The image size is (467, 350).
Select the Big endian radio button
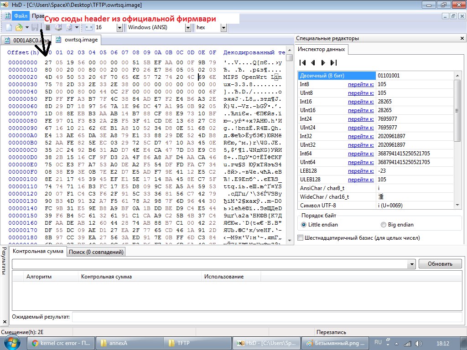(x=383, y=225)
